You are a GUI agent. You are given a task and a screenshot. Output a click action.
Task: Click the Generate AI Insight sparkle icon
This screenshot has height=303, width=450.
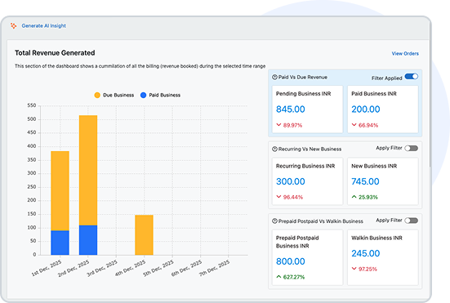point(14,26)
